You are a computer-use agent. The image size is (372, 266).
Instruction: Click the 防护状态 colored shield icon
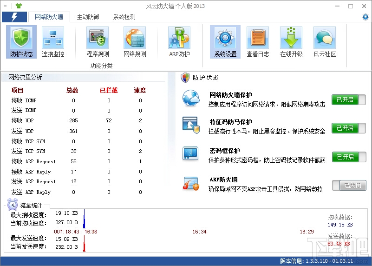click(x=185, y=77)
